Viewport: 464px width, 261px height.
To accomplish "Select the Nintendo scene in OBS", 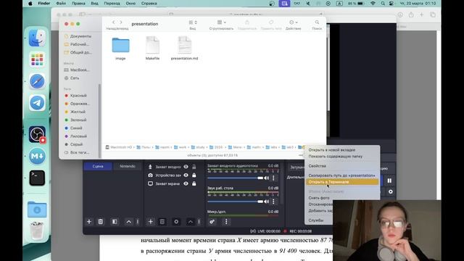I will [x=128, y=166].
